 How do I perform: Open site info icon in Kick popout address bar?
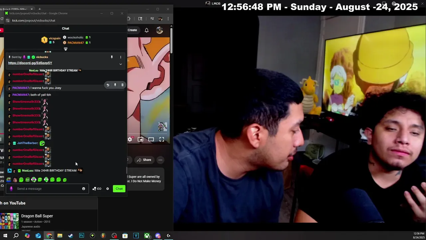(8, 20)
